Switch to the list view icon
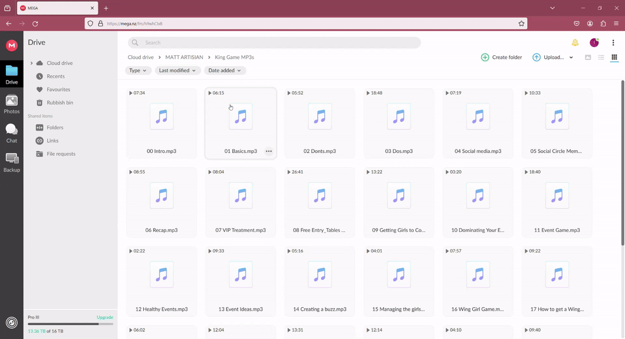 [601, 57]
